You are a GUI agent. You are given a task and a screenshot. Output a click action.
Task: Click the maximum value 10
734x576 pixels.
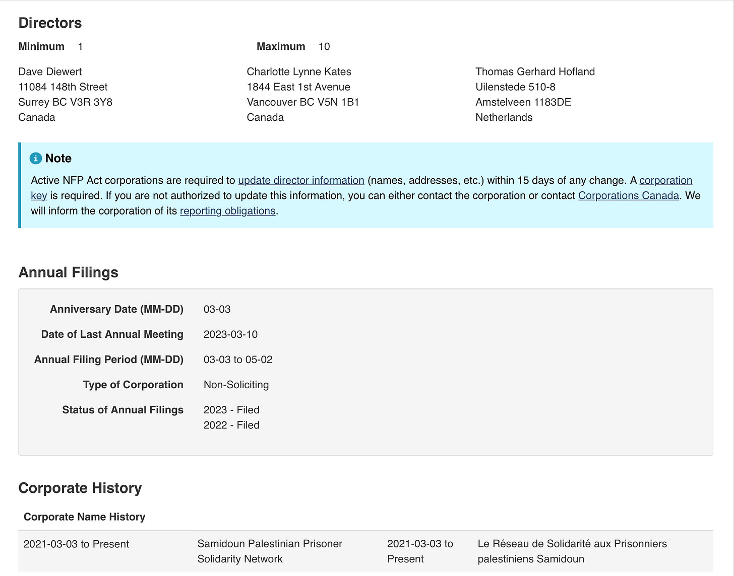(x=324, y=46)
